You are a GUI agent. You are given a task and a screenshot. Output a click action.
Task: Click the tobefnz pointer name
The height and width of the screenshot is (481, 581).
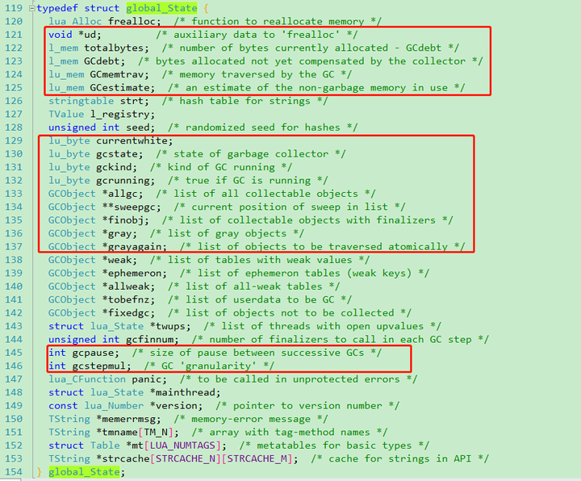[129, 299]
